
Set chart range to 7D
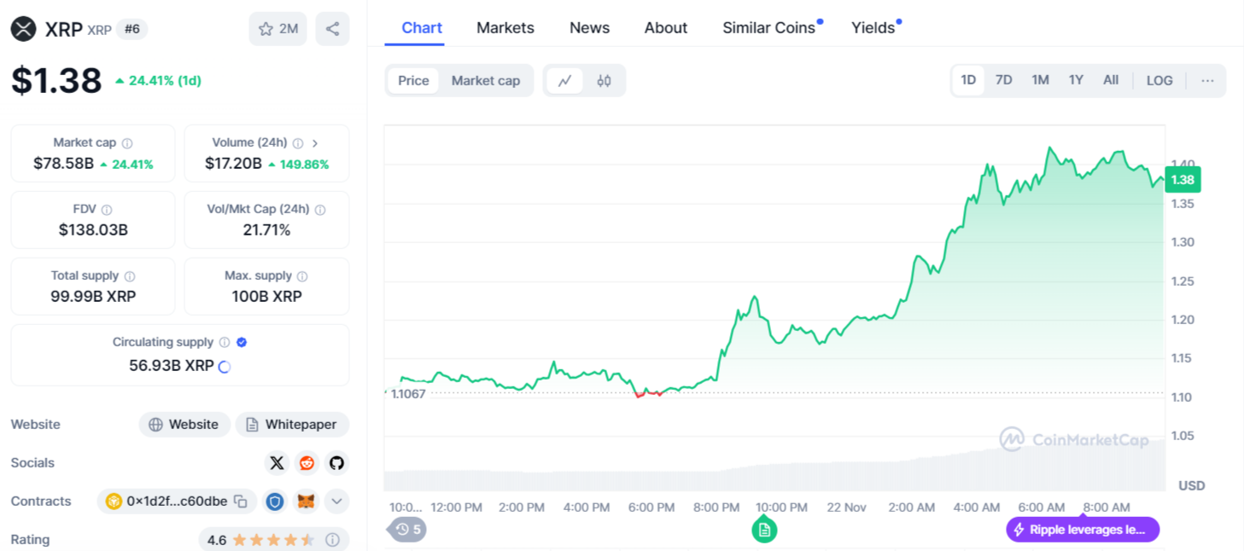[x=1004, y=80]
